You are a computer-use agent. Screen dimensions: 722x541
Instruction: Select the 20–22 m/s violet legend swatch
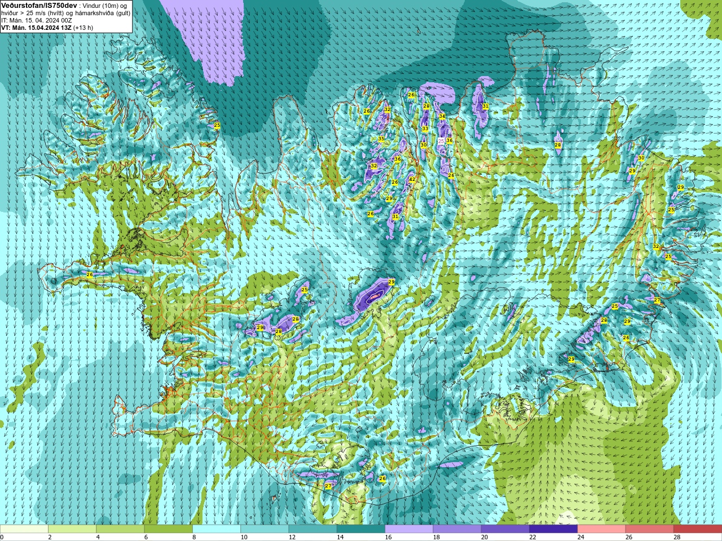click(505, 529)
